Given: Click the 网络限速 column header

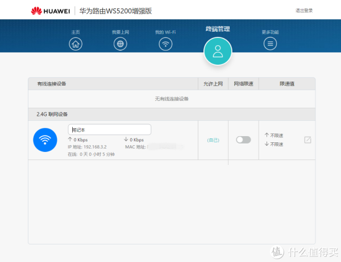Looking at the screenshot, I should [243, 84].
